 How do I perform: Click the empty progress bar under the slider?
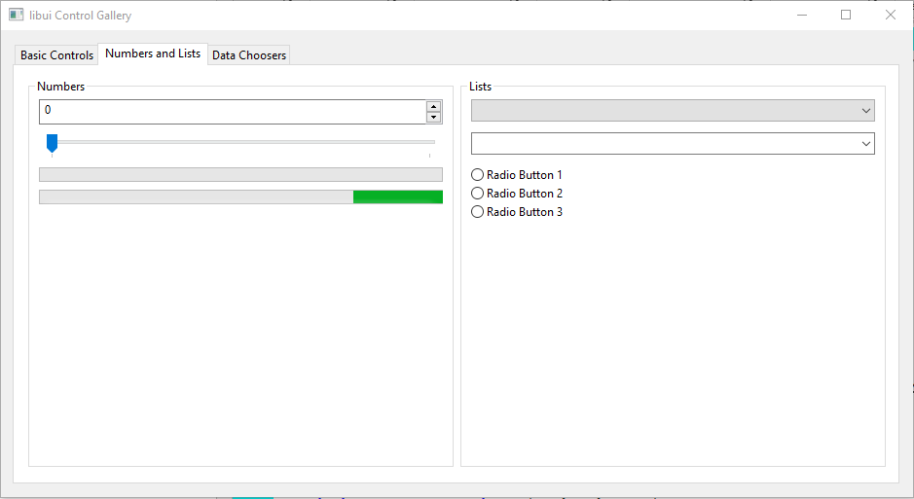(240, 175)
